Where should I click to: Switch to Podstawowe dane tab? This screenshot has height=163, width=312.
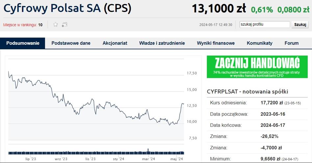click(x=71, y=43)
